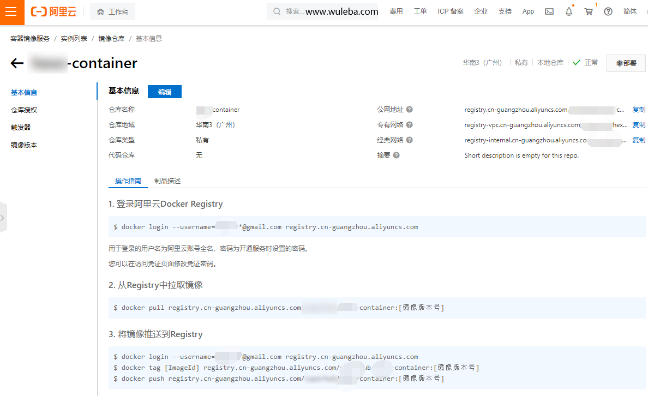Open the 简体 language switcher
This screenshot has width=648, height=396.
630,11
